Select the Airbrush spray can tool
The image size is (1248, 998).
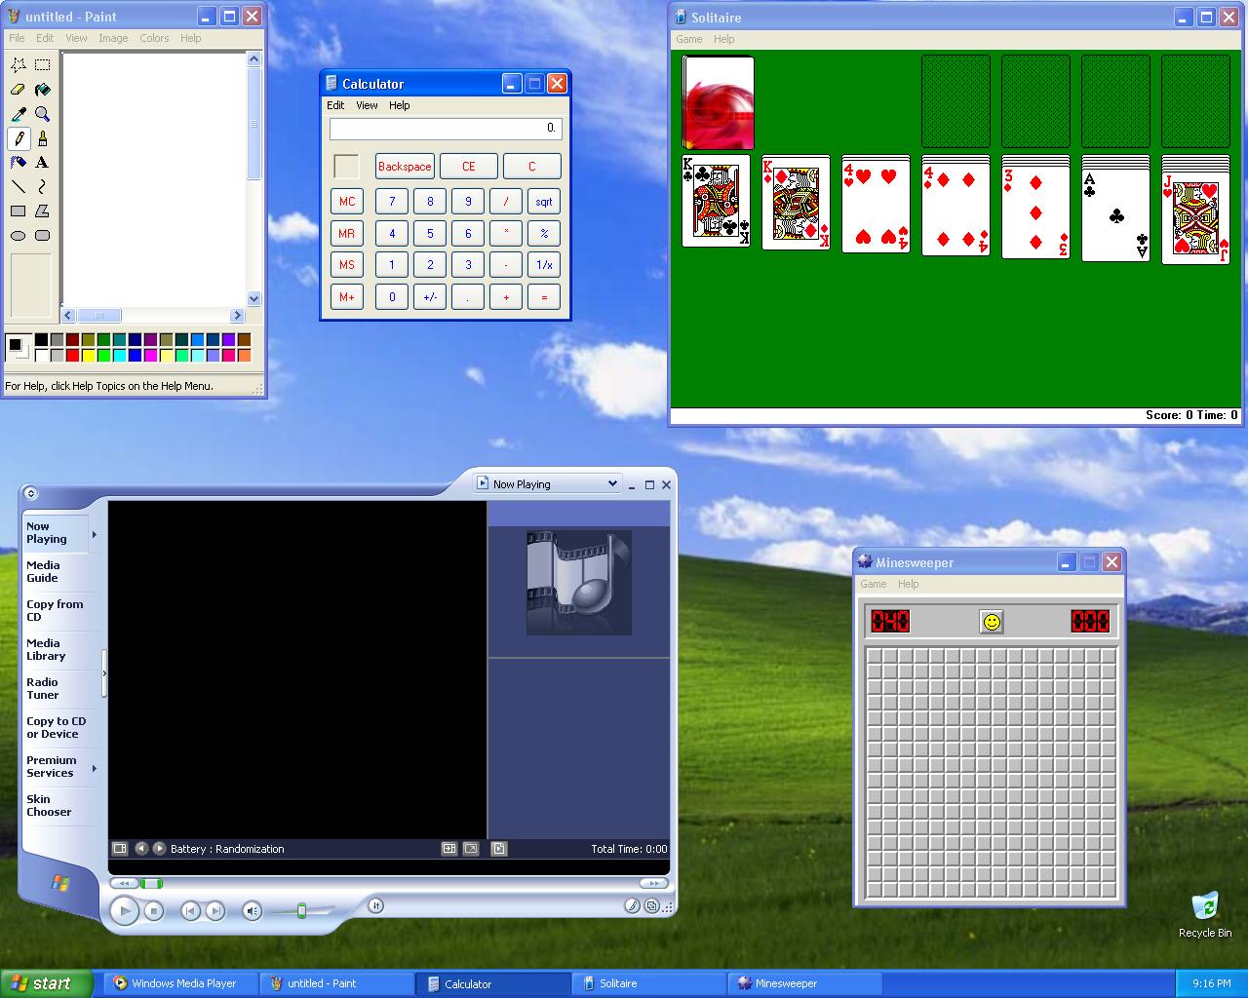18,163
